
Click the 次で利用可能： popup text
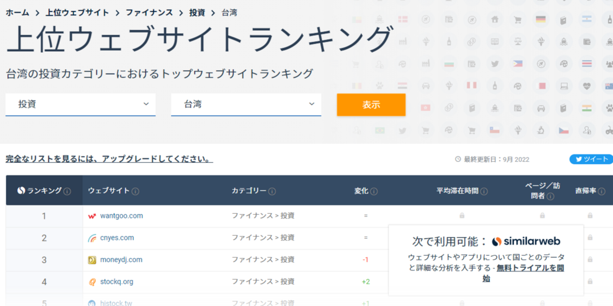[449, 242]
